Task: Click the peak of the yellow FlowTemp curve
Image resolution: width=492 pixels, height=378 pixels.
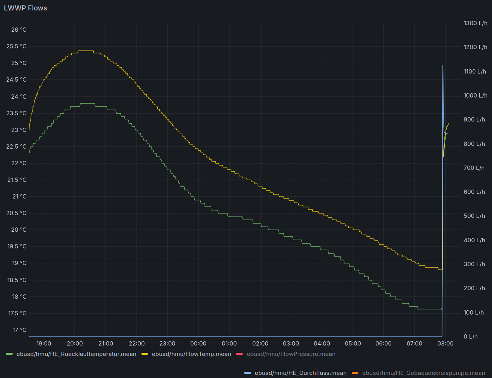Action: [x=86, y=51]
